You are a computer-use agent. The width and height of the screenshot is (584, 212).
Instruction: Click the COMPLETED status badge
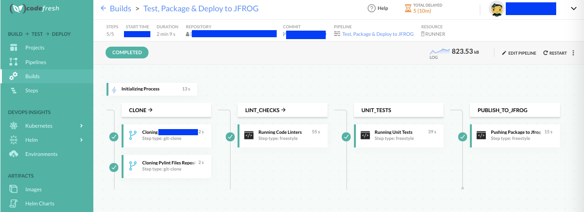click(x=127, y=52)
